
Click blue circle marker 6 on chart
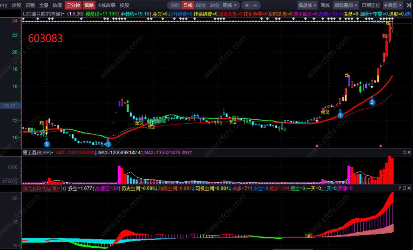47,144
